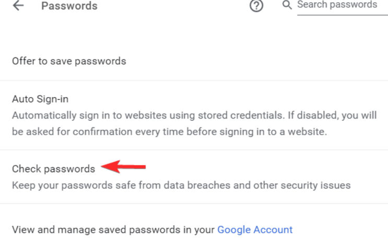Click the divider below Offer to save passwords

[x=194, y=80]
